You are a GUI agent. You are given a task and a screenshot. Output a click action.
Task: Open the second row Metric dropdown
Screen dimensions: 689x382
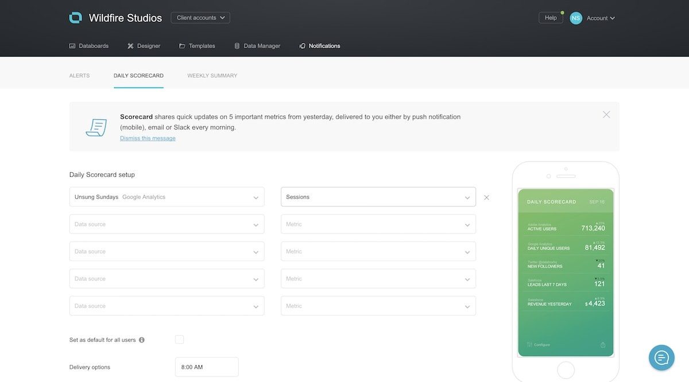tap(378, 224)
